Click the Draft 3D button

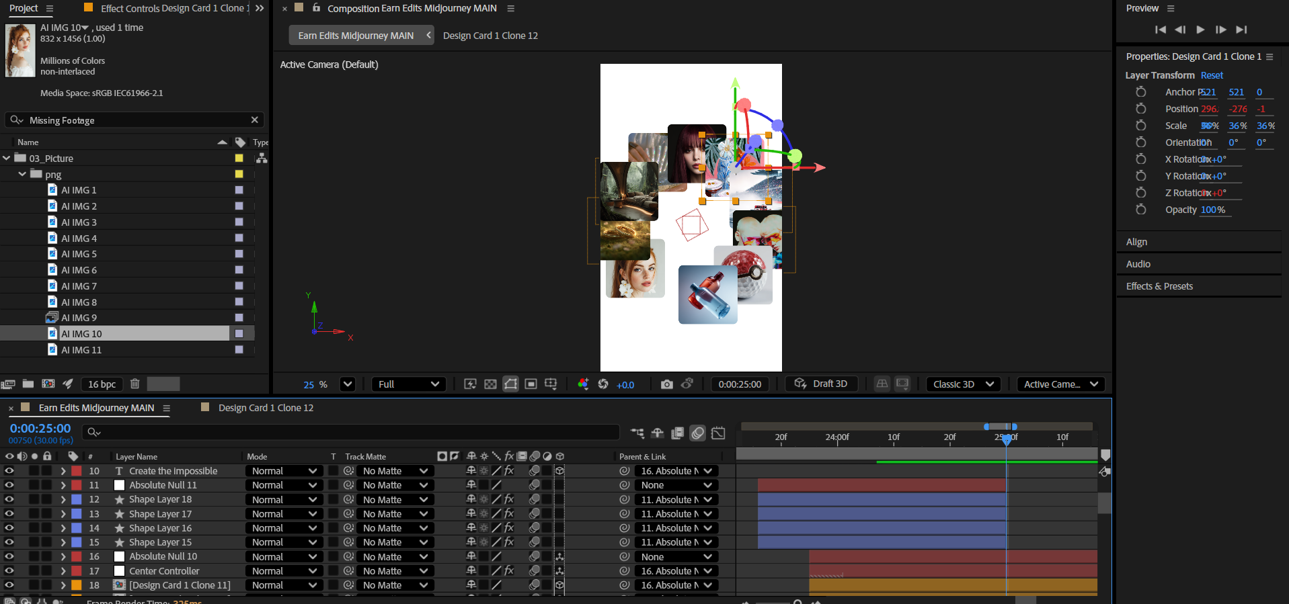[822, 384]
